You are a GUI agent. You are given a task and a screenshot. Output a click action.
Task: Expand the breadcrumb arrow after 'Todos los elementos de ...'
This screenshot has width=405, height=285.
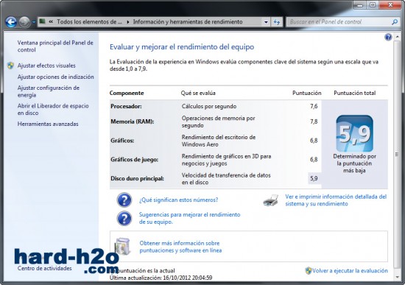point(128,22)
